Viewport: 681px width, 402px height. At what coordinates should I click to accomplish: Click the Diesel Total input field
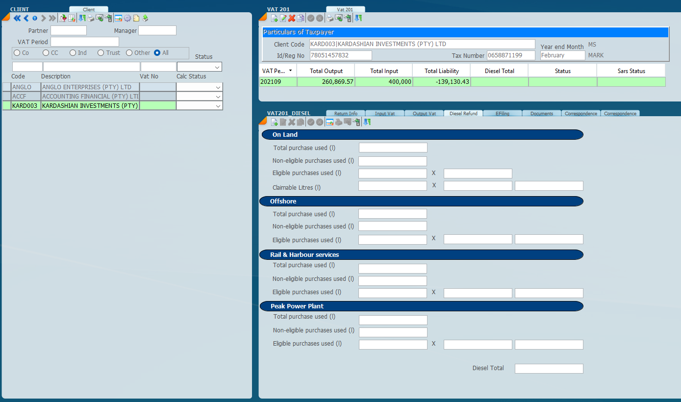pos(549,369)
